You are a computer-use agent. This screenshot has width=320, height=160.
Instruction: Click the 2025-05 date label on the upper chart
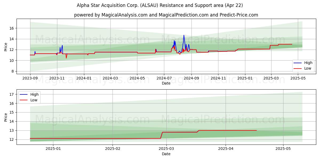pyautogui.click(x=298, y=78)
